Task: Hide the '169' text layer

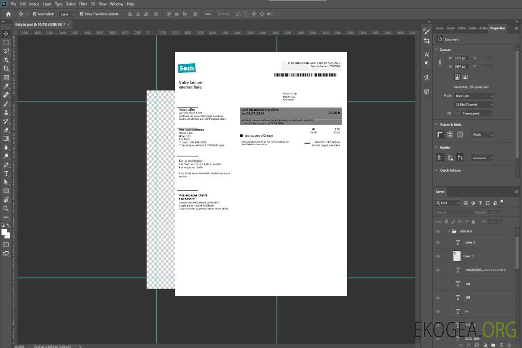Action: click(438, 298)
